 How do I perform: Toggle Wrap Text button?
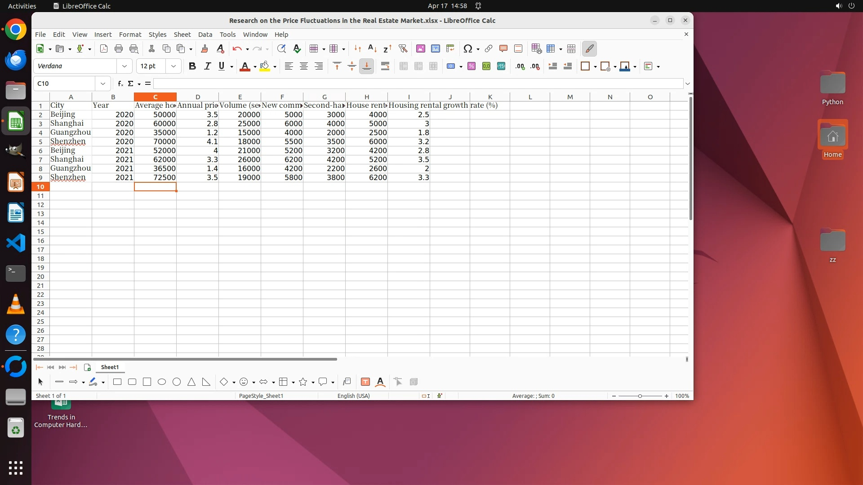(385, 66)
